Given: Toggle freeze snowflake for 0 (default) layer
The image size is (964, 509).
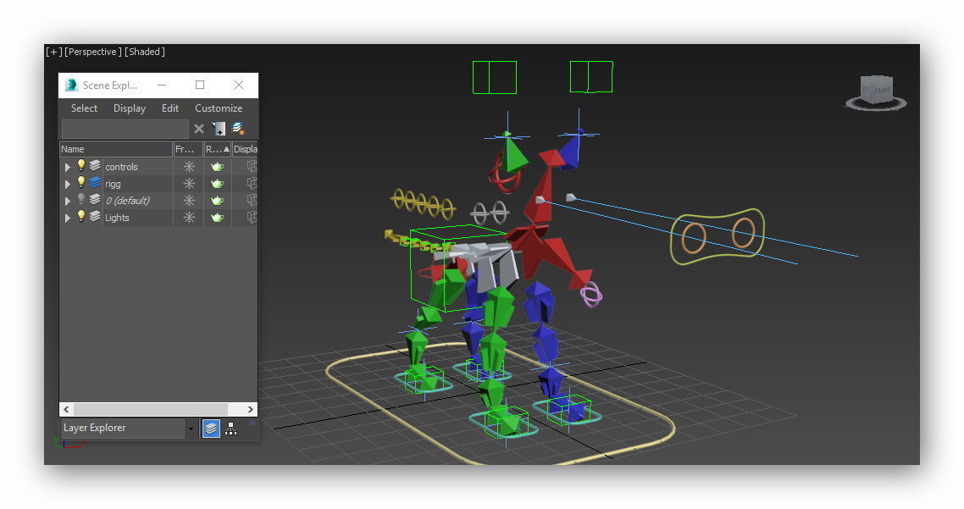Looking at the screenshot, I should coord(189,201).
